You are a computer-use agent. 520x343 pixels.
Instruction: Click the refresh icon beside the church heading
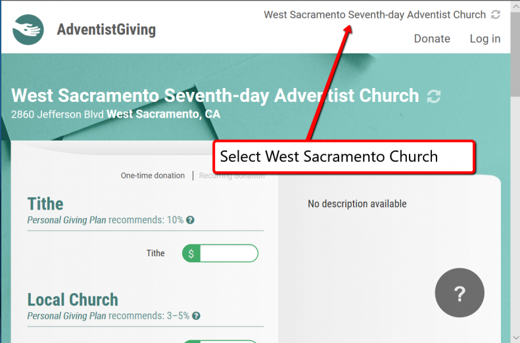click(x=433, y=97)
